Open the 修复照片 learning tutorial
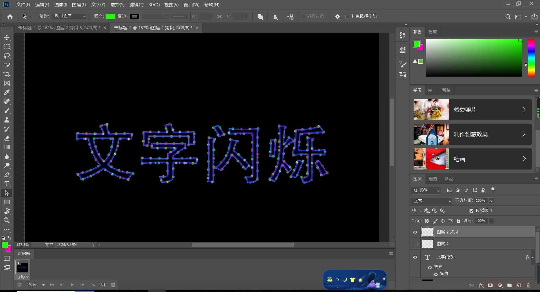 pyautogui.click(x=472, y=110)
